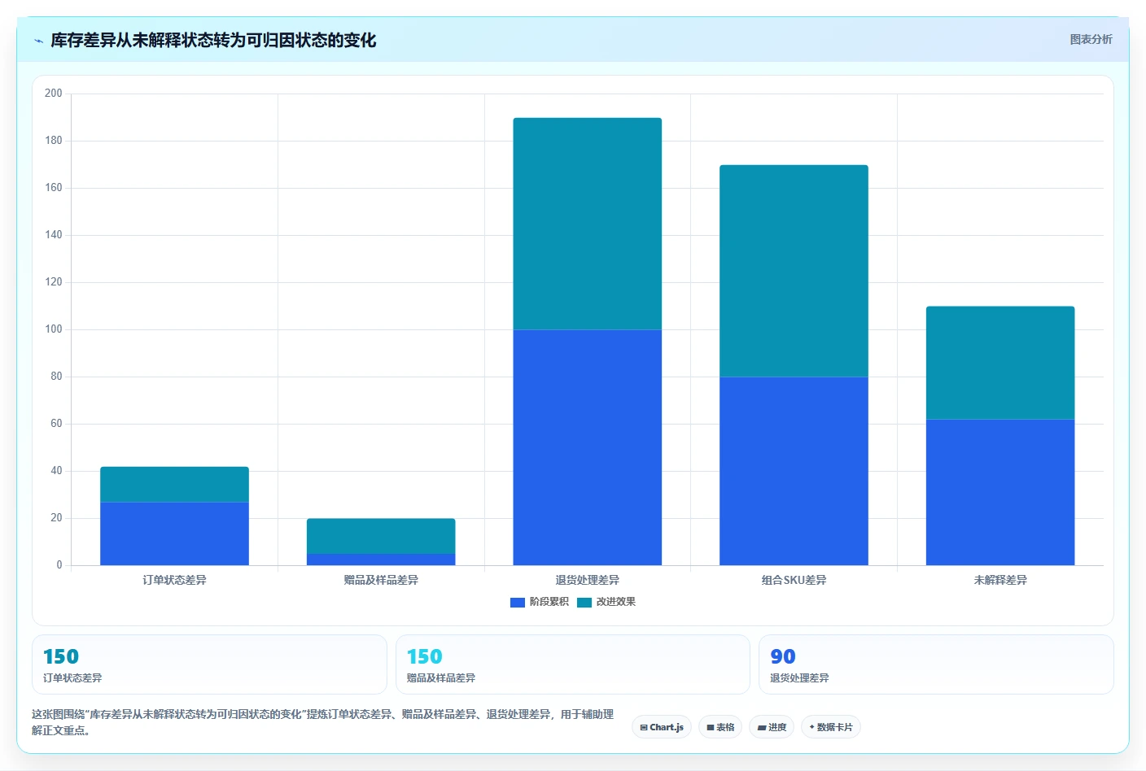Select the 表格 tag chip
Viewport: 1146px width, 771px height.
tap(720, 727)
